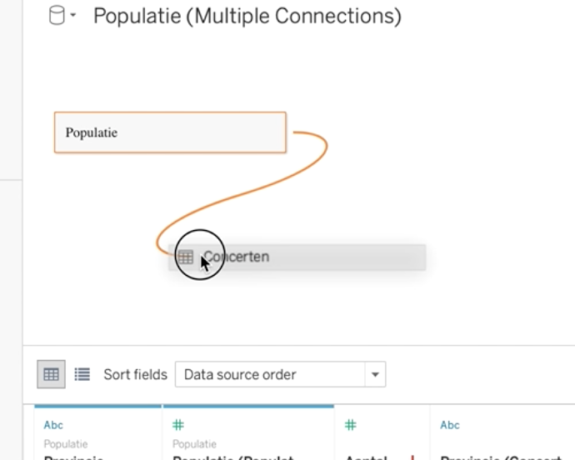Click Populatie table label above first column
The height and width of the screenshot is (460, 575).
66,444
